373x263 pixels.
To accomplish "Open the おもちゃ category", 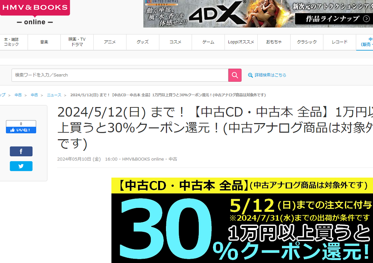I will [274, 42].
